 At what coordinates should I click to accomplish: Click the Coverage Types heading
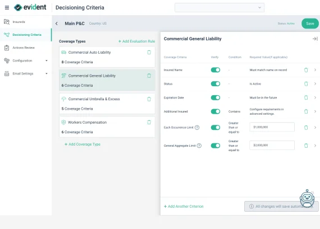pos(72,41)
